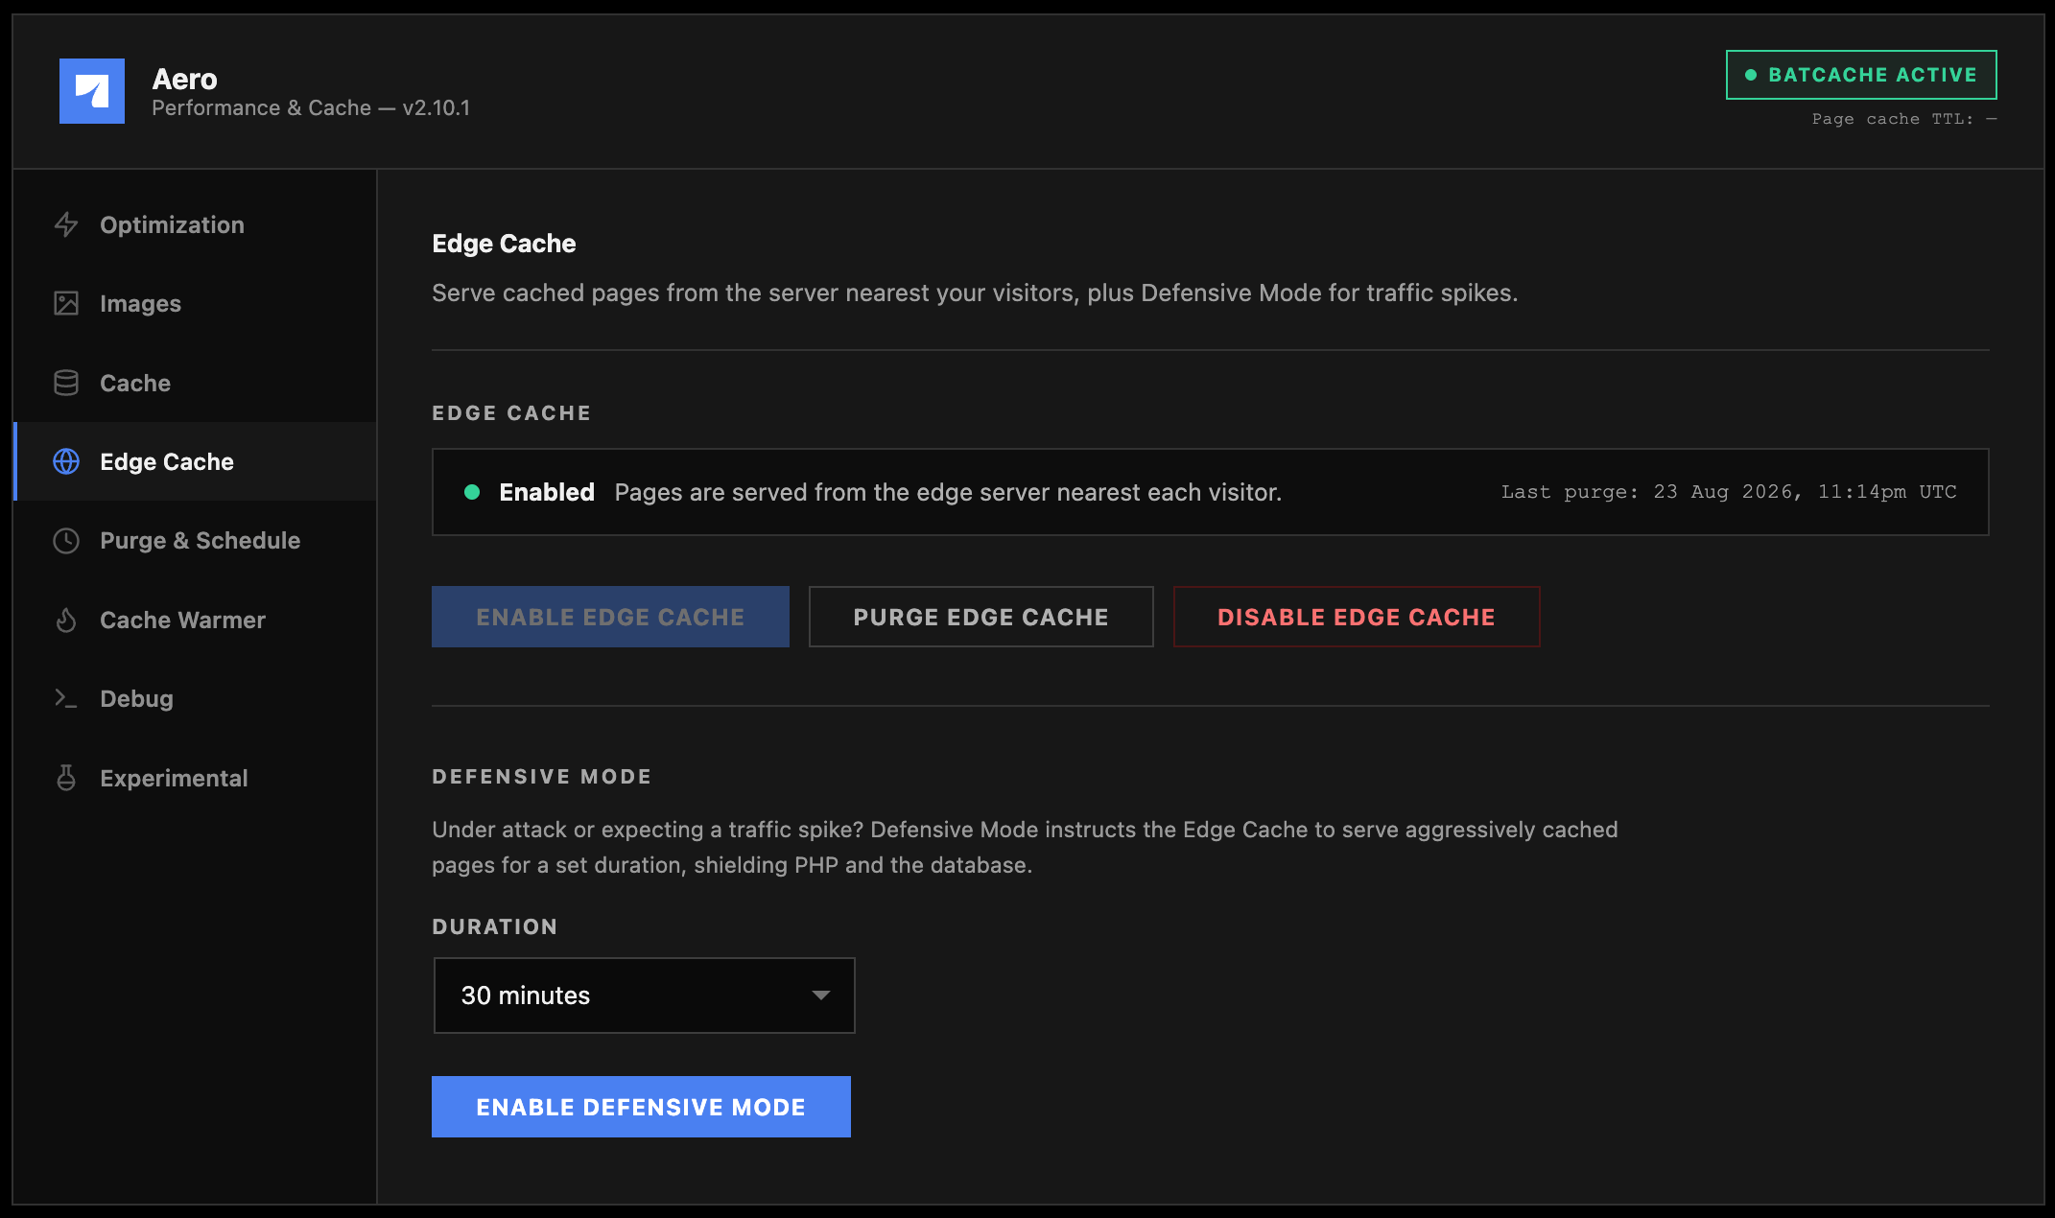Click 'Performance & Cache — v2.10.1' subtitle

click(311, 107)
